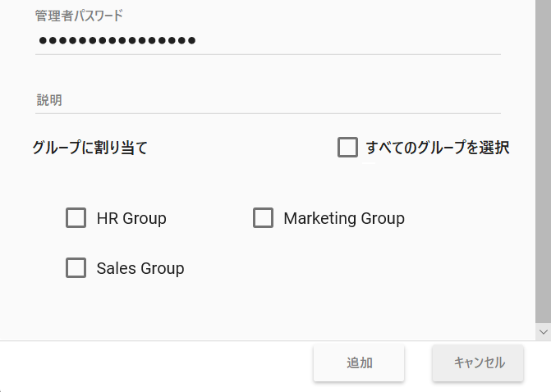
Task: Click the HR Group label text
Action: [x=131, y=219]
